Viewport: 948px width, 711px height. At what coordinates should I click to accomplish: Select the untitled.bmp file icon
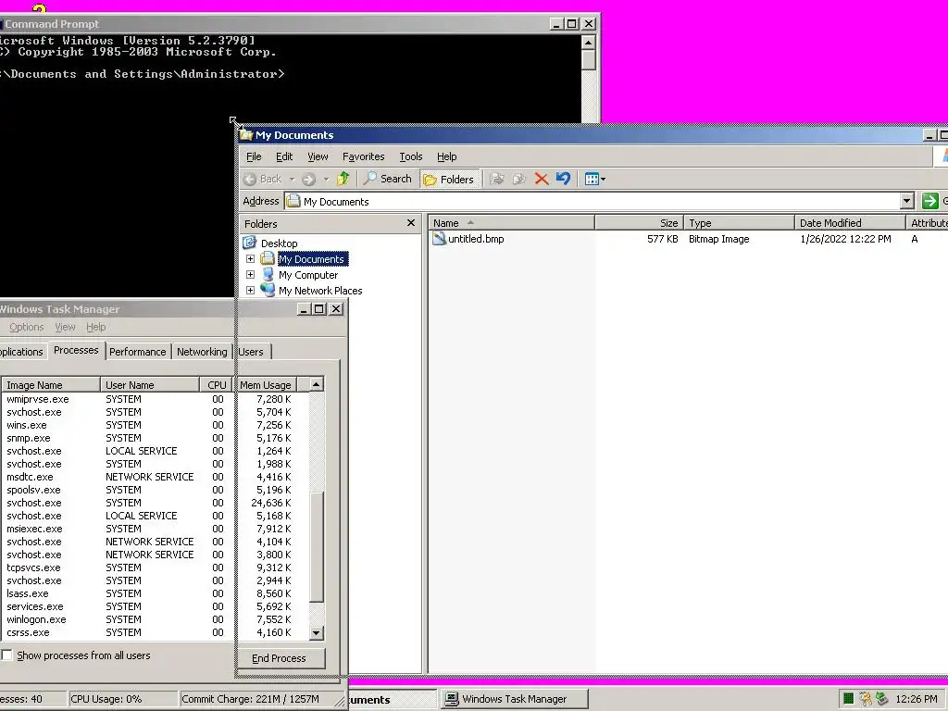(440, 239)
